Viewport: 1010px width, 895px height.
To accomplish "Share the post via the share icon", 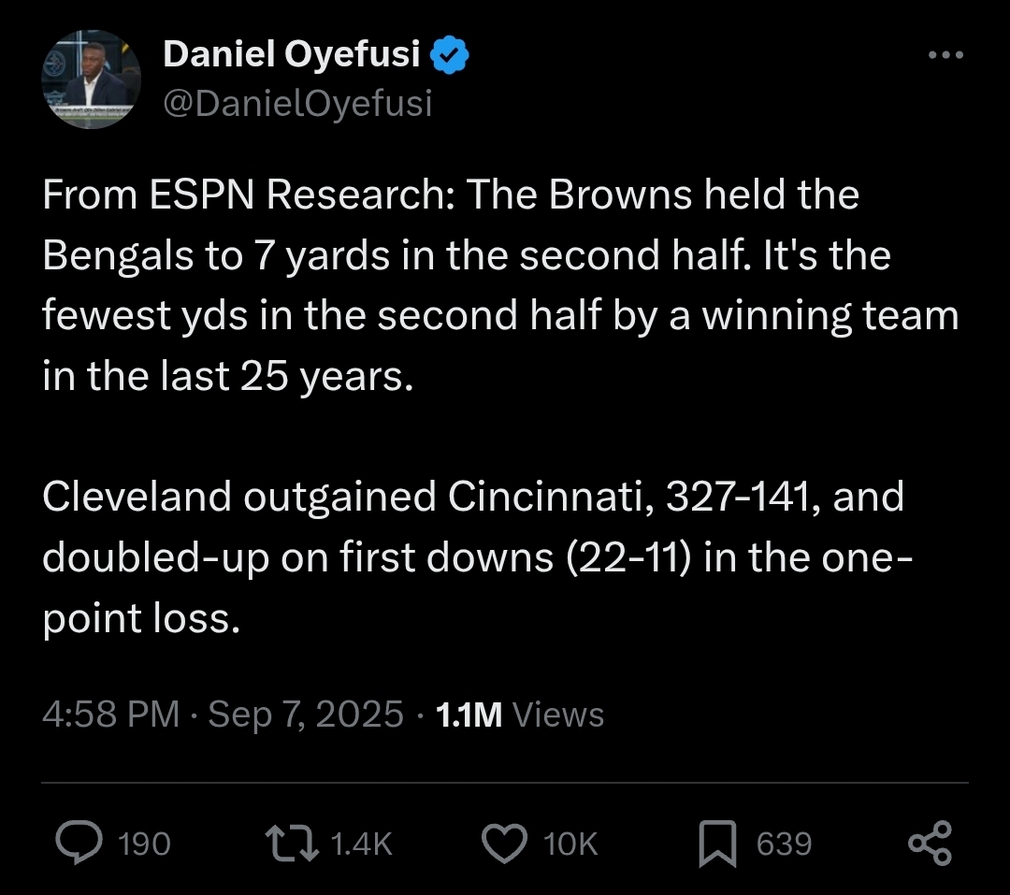I will [x=930, y=843].
